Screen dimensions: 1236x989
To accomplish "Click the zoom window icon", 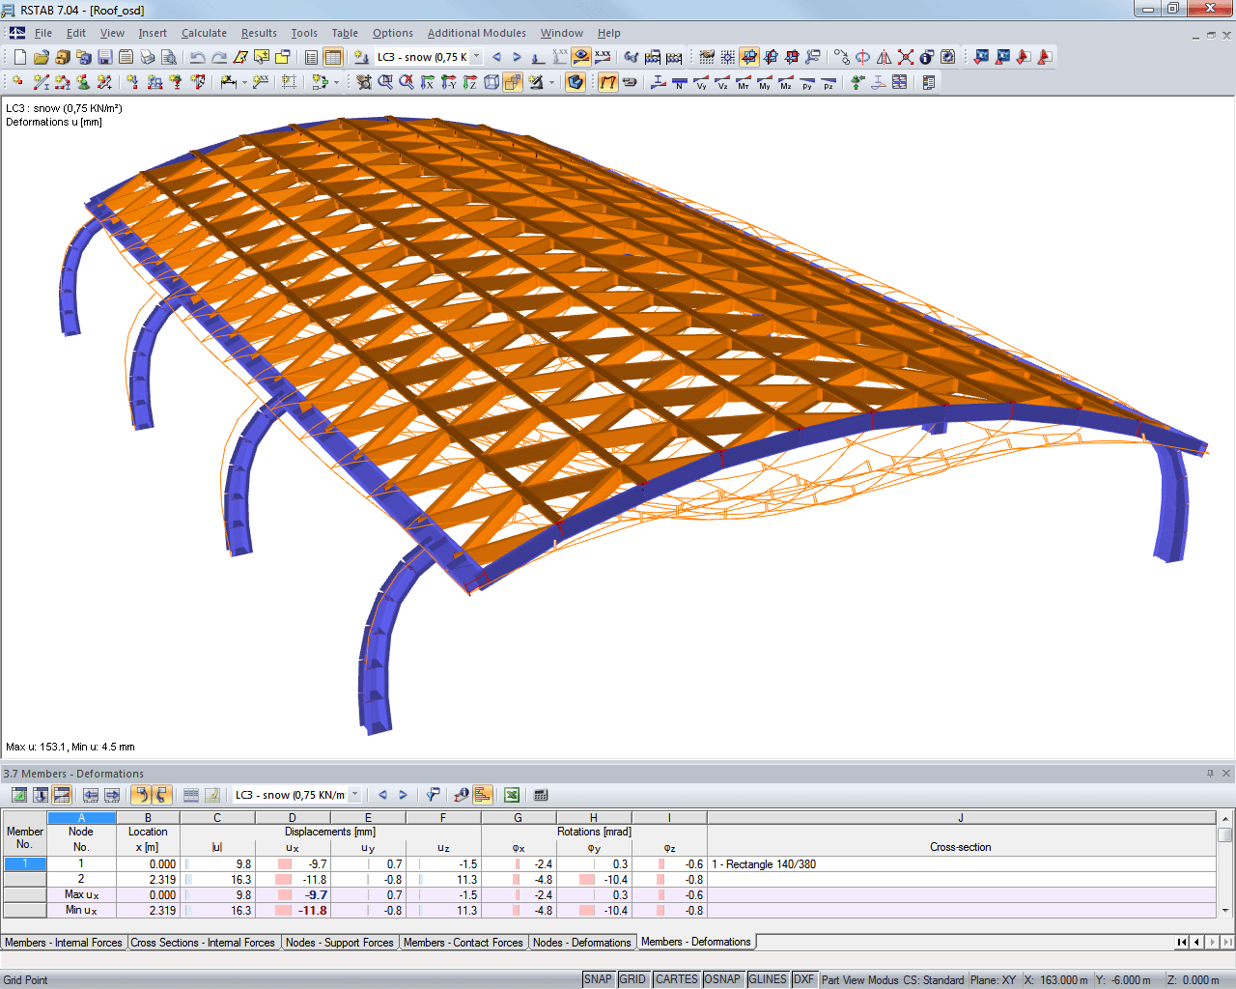I will coord(385,82).
